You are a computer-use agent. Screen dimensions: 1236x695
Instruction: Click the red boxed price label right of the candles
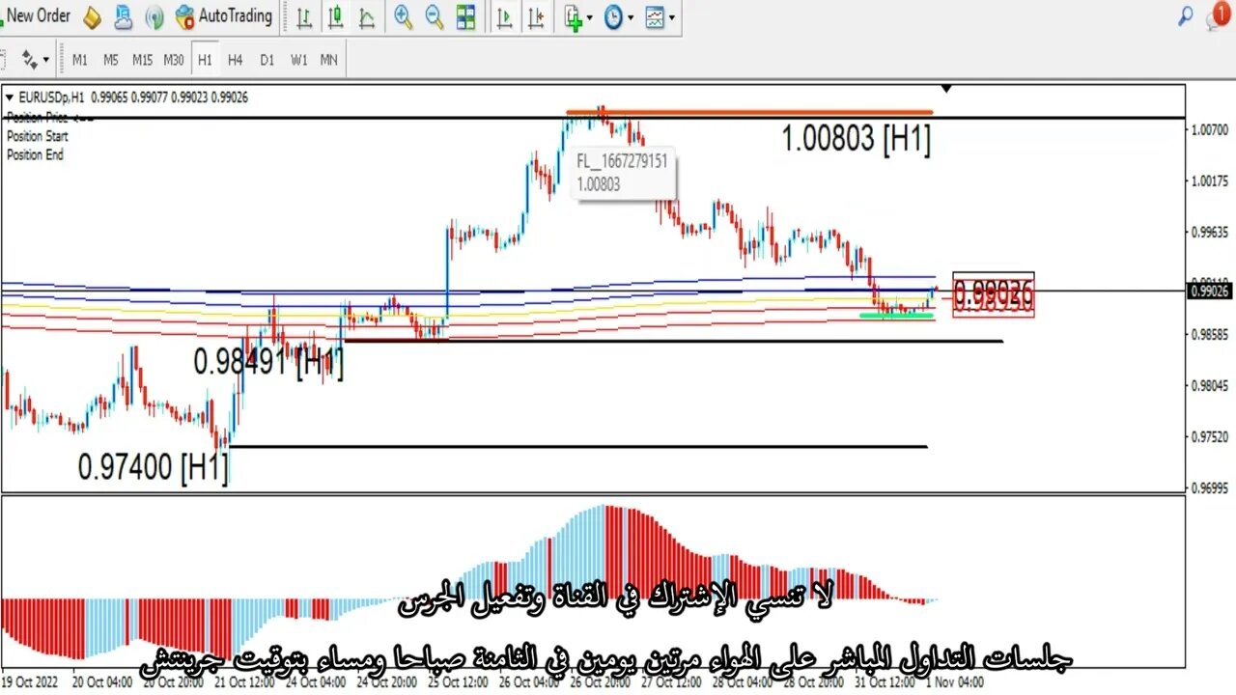[994, 294]
